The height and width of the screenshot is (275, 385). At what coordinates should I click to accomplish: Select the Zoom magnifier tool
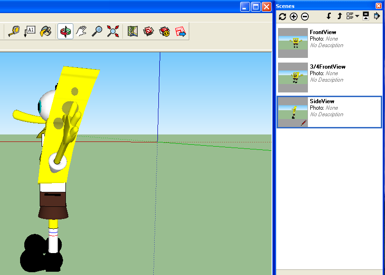(x=97, y=31)
